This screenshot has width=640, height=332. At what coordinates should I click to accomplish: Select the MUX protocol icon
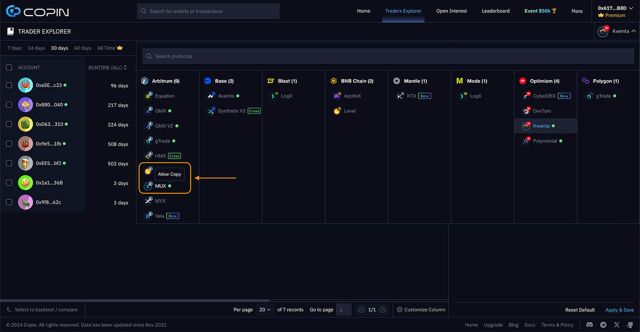click(148, 186)
